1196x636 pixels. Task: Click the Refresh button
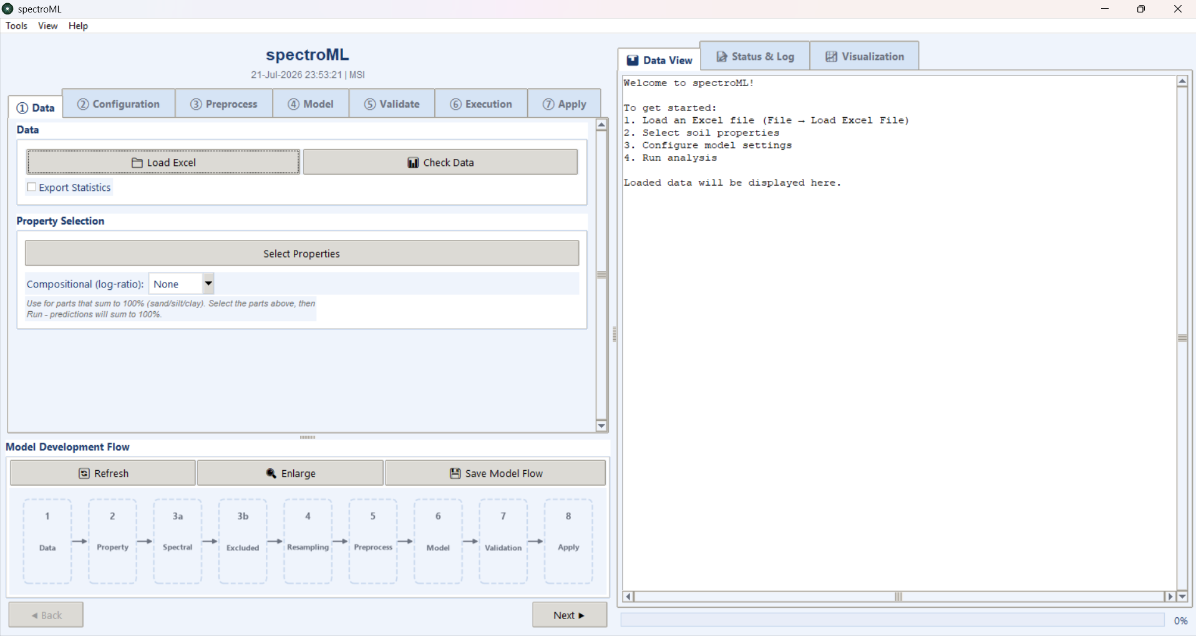(103, 473)
